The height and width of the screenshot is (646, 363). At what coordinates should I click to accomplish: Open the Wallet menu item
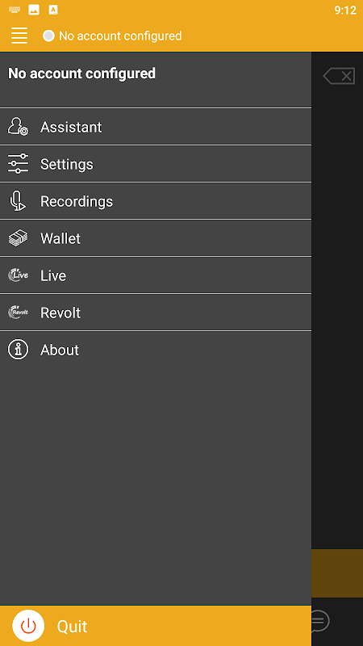pos(156,238)
